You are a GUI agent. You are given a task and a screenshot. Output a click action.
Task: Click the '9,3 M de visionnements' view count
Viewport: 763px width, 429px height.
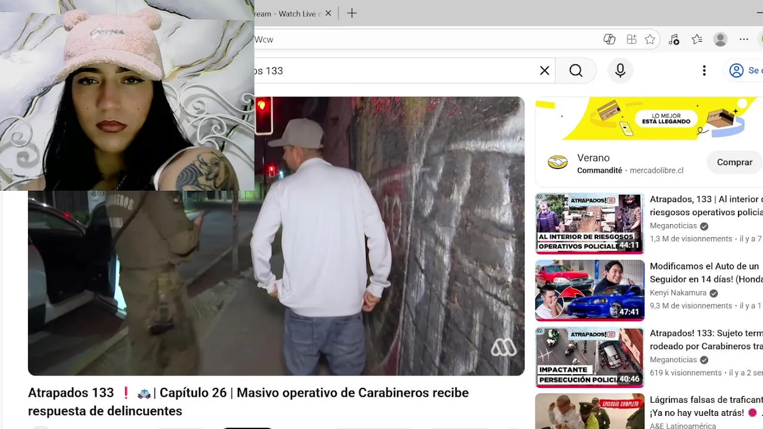[691, 306]
